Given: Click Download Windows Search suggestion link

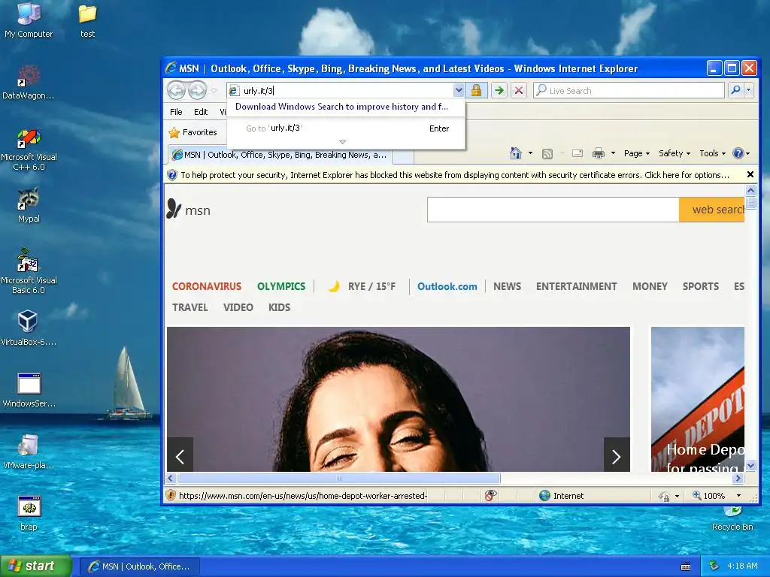Looking at the screenshot, I should 341,107.
